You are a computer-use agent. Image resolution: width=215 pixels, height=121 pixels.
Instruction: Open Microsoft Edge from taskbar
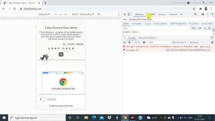tap(94, 118)
